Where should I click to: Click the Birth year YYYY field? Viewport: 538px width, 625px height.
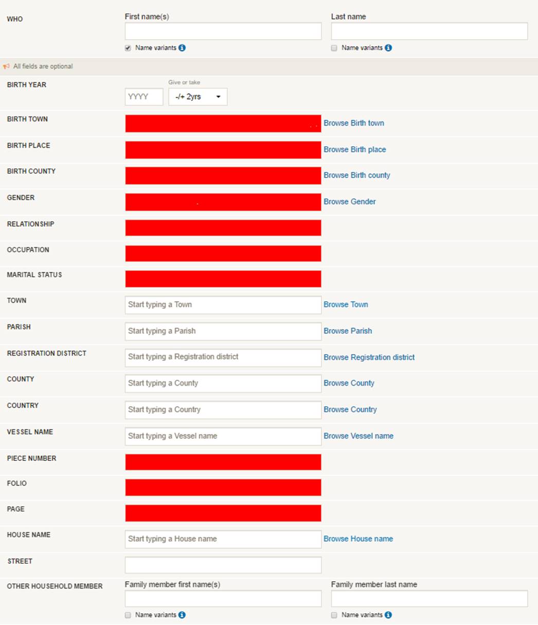tap(144, 97)
